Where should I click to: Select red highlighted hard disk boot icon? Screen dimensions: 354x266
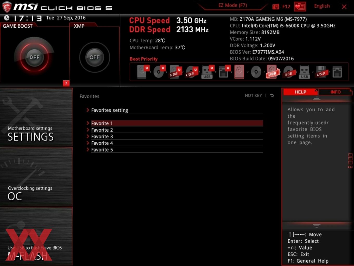[239, 72]
